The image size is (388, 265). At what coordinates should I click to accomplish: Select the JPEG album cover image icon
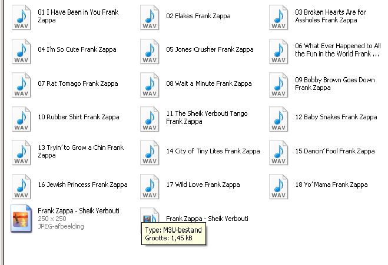pyautogui.click(x=21, y=219)
